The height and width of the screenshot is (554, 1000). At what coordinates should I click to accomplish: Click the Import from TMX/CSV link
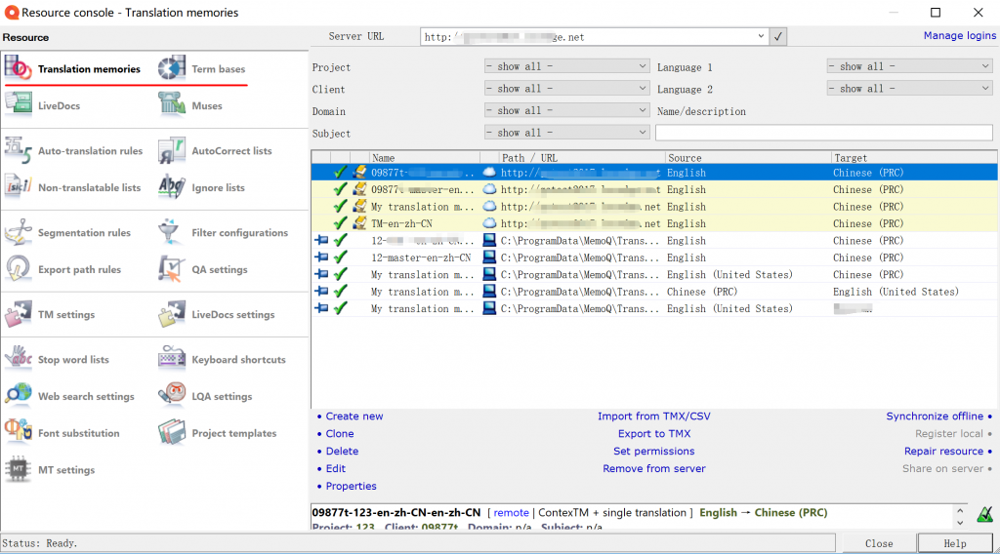[653, 416]
